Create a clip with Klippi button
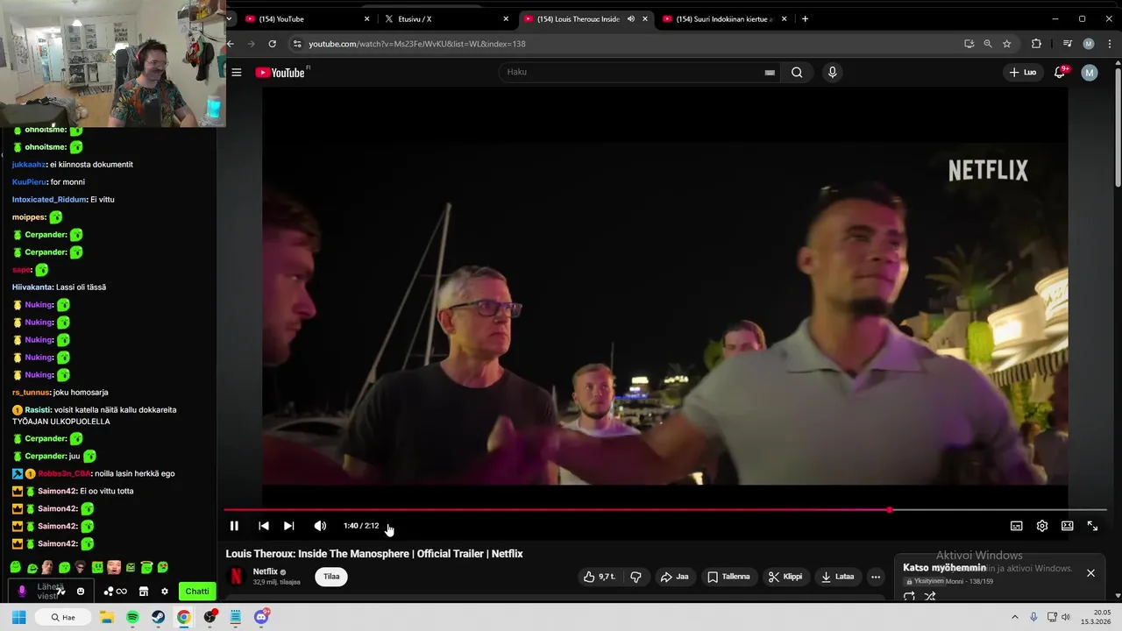1122x631 pixels. pos(785,577)
